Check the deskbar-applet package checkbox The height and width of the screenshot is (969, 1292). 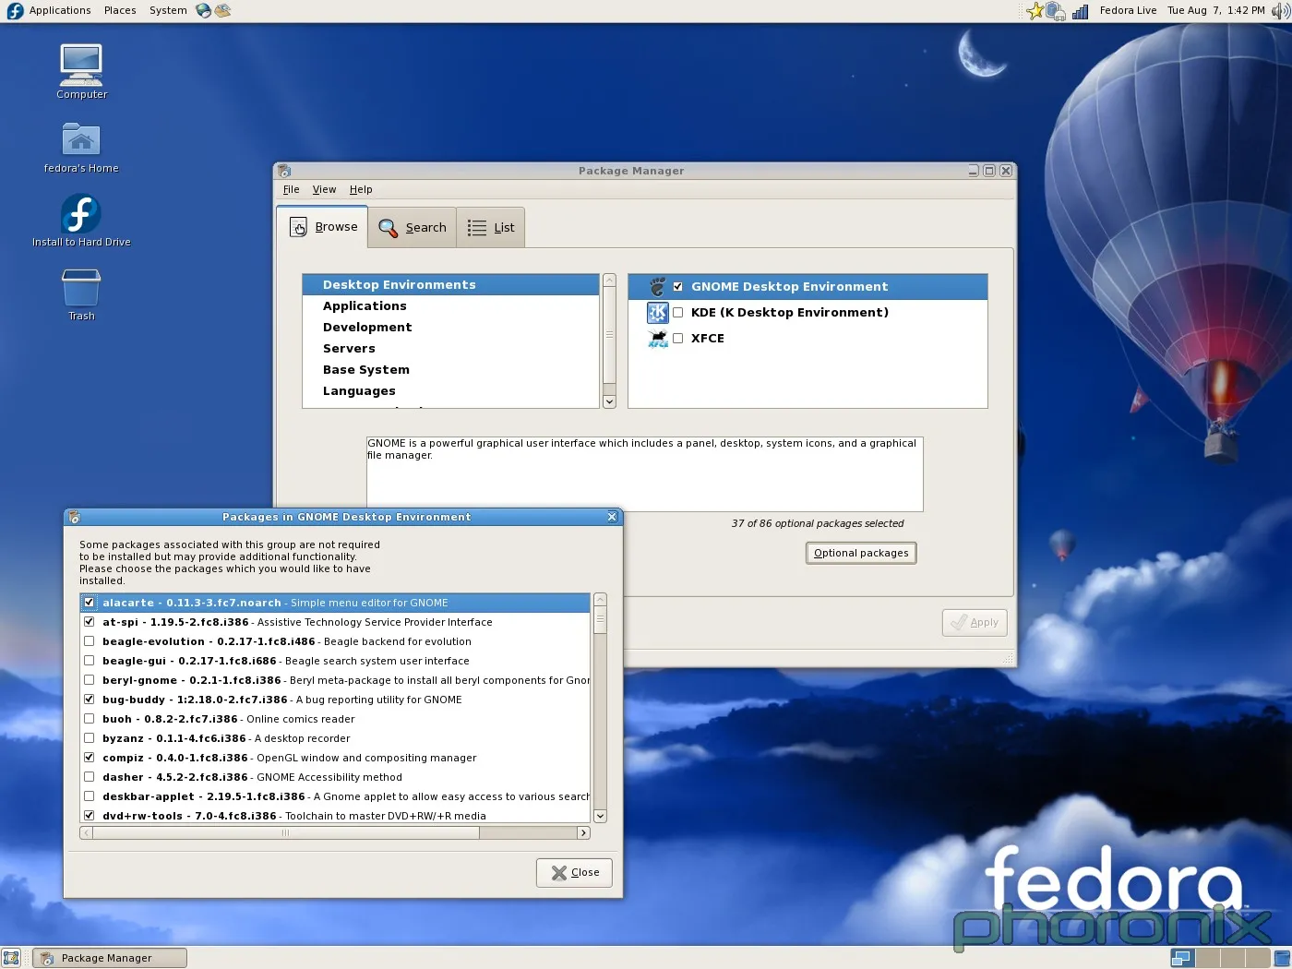[x=89, y=796]
